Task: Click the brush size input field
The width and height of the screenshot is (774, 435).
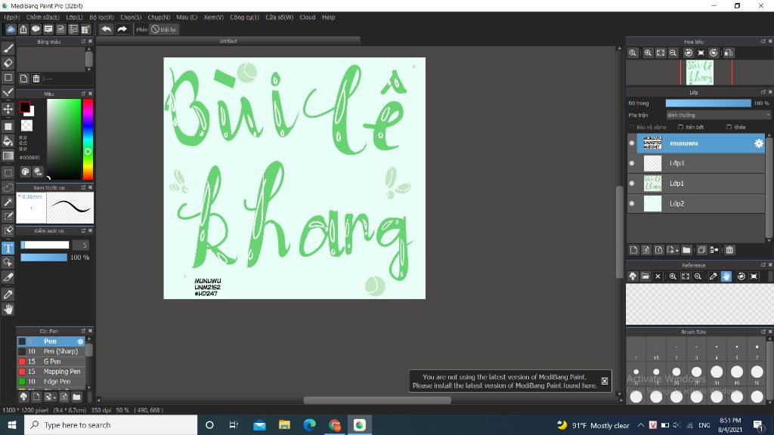Action: pos(80,245)
